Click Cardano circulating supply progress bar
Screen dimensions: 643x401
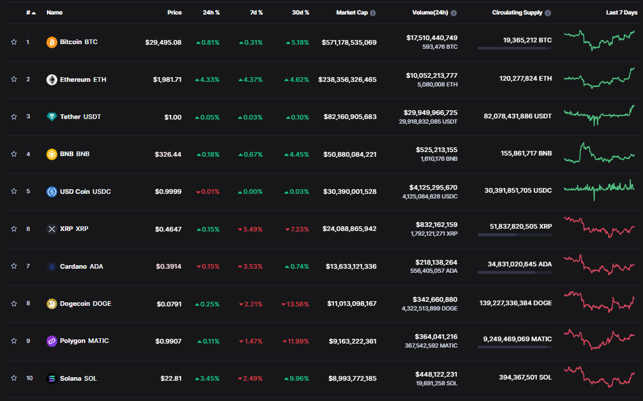coord(515,273)
